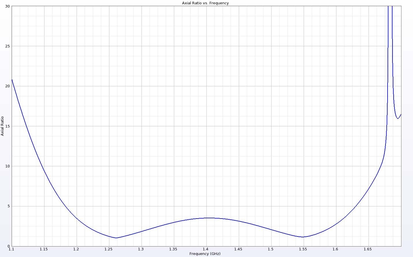Click the x-axis tick value 1.15
413x257 pixels.
tap(44, 249)
